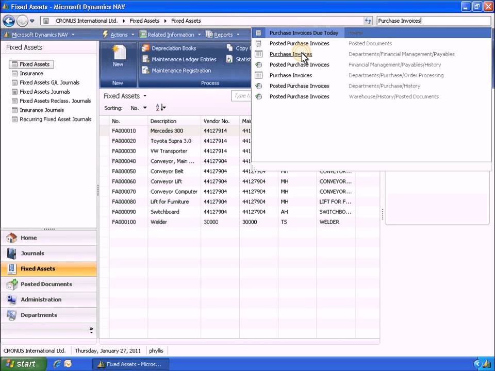Open the Microsoft Dynamics NAV menu
The width and height of the screenshot is (495, 371).
[40, 35]
